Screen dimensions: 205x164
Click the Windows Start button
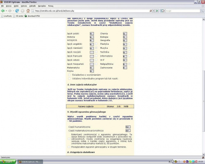[x=8, y=162]
